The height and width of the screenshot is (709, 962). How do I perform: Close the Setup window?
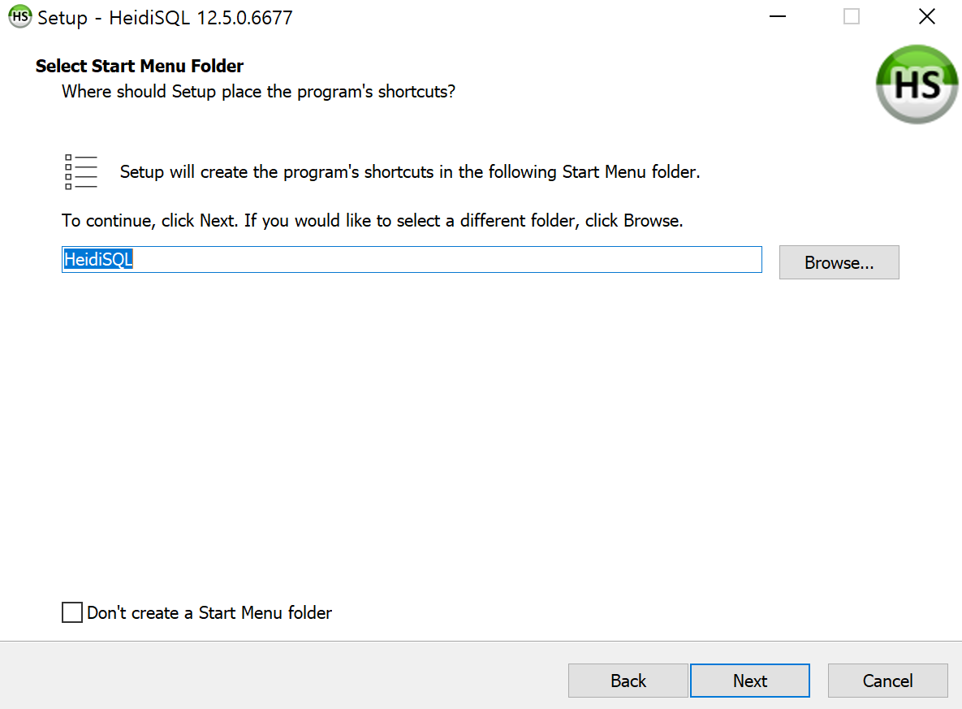click(x=926, y=16)
